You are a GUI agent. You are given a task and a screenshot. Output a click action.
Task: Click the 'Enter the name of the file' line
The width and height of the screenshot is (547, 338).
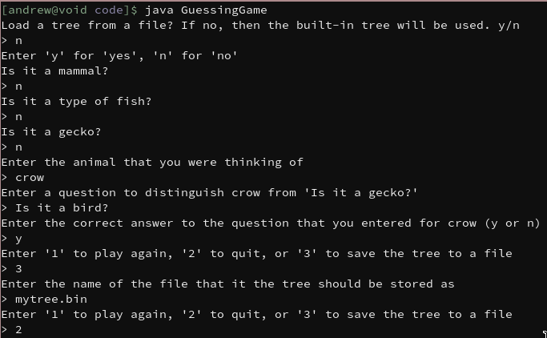point(227,284)
